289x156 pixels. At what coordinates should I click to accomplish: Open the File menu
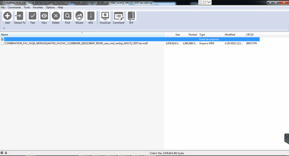coord(3,7)
